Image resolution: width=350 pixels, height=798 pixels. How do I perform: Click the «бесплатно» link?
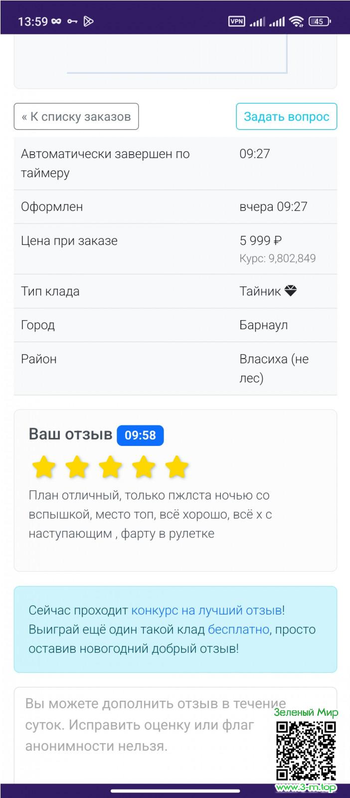(x=238, y=629)
